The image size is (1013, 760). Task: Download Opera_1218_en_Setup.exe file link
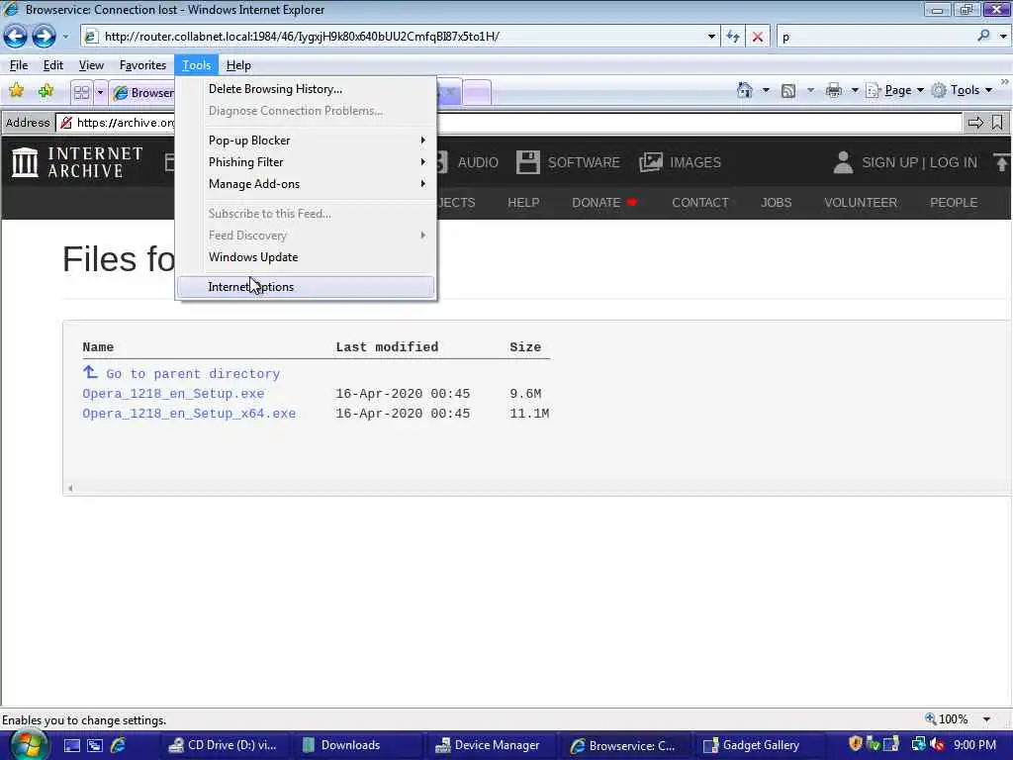pos(173,394)
